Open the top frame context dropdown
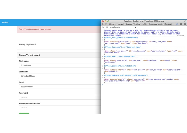This screenshot has width=187, height=133. (x=123, y=27)
